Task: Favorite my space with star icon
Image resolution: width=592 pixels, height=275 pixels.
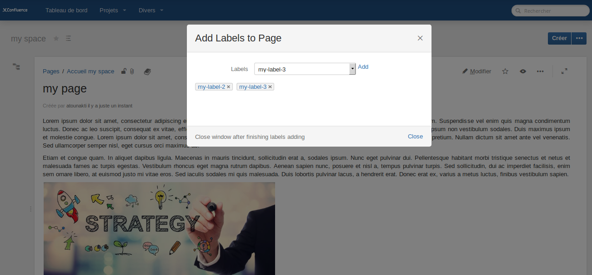Action: pos(56,38)
